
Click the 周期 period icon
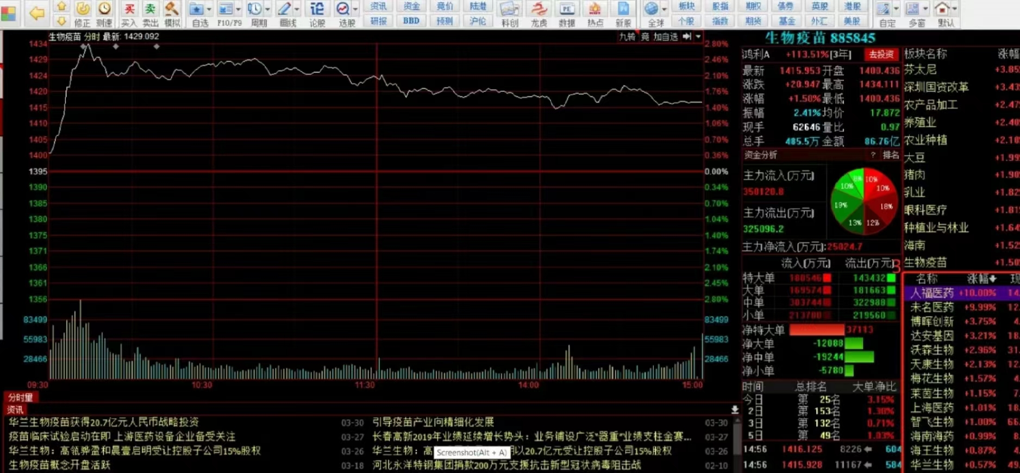pos(255,14)
